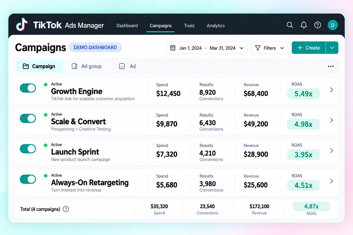Open notifications bell icon
Image resolution: width=353 pixels, height=235 pixels.
coord(304,25)
